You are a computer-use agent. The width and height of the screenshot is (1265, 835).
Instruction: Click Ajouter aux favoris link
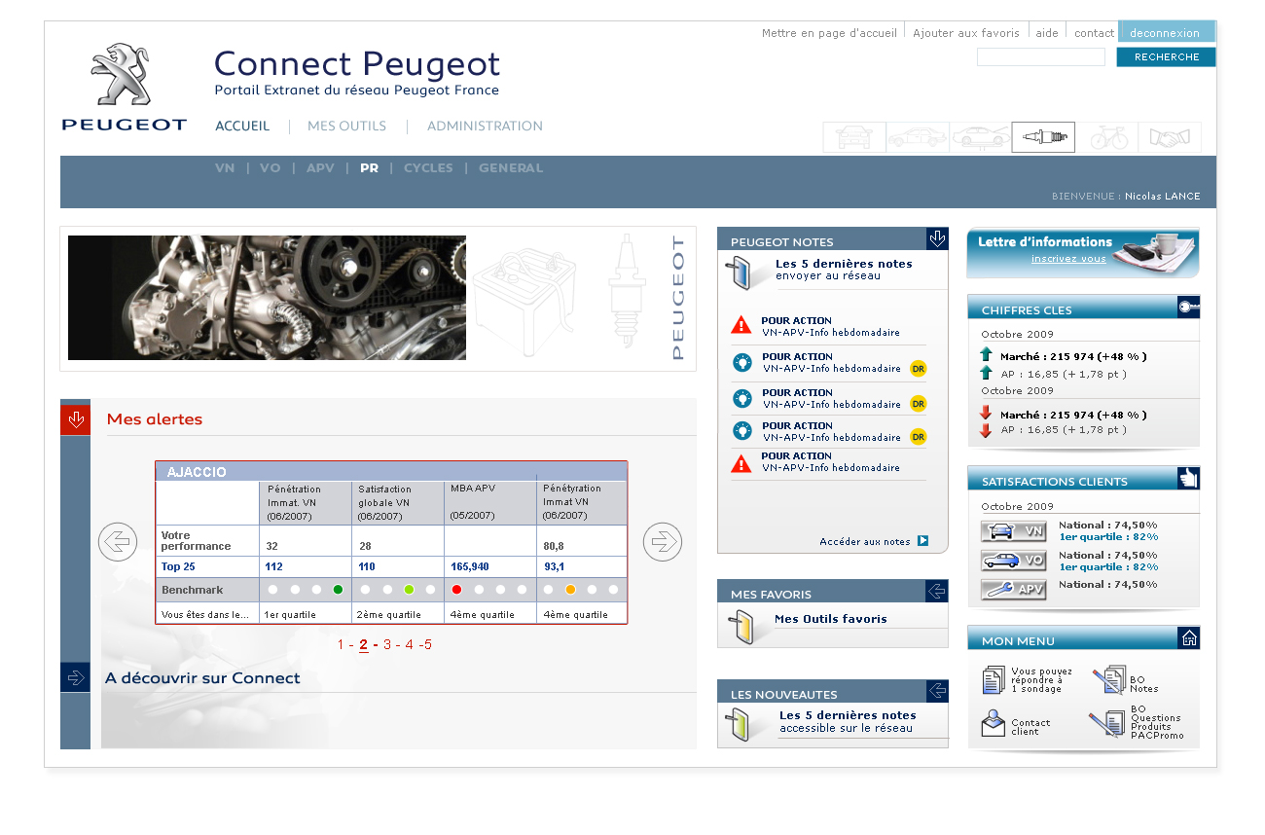(966, 33)
